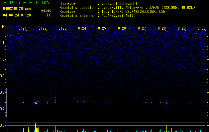Screen dimensions: 209x132
Task: Click the 0125 time marker
Action: 102,28
